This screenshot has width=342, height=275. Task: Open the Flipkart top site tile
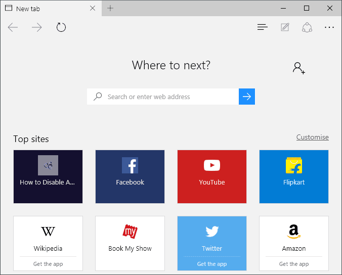click(294, 176)
